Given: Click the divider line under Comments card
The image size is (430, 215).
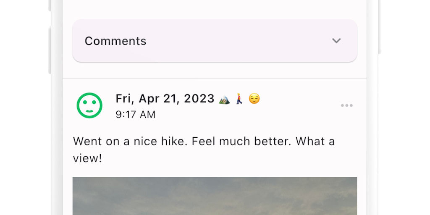Looking at the screenshot, I should tap(215, 78).
